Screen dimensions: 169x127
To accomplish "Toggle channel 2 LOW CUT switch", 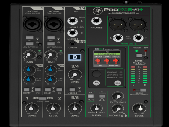I will click(51, 44).
